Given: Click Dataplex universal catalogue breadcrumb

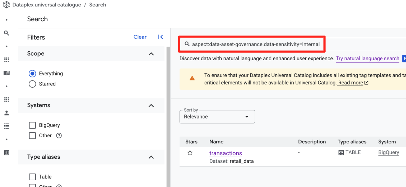Looking at the screenshot, I should coord(47,5).
